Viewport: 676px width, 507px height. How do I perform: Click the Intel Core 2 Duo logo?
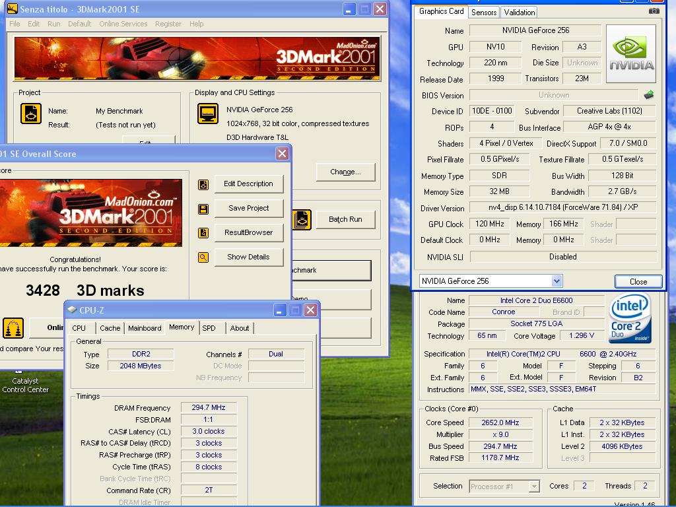(x=630, y=318)
